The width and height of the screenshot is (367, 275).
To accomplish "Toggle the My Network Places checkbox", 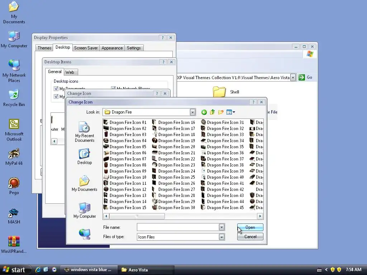I will click(x=113, y=88).
